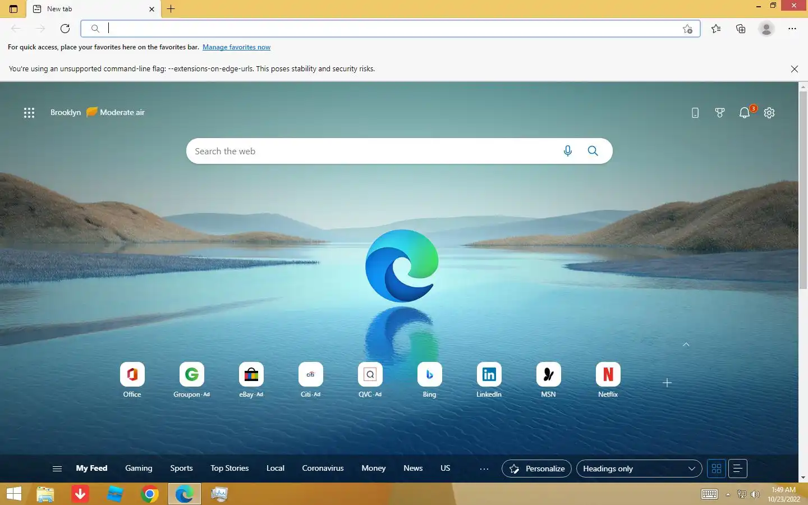This screenshot has height=505, width=808.
Task: Start voice search with microphone icon
Action: tap(568, 151)
